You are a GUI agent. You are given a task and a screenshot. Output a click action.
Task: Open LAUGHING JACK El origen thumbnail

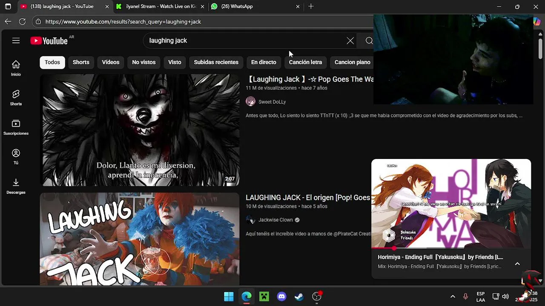point(140,239)
